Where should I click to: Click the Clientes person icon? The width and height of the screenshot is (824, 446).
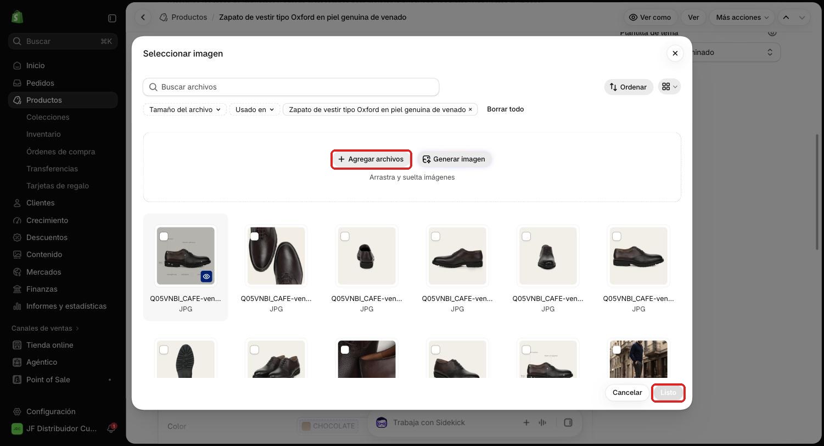point(17,203)
